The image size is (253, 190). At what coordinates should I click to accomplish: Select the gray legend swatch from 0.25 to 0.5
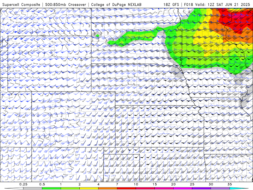tap(33, 188)
